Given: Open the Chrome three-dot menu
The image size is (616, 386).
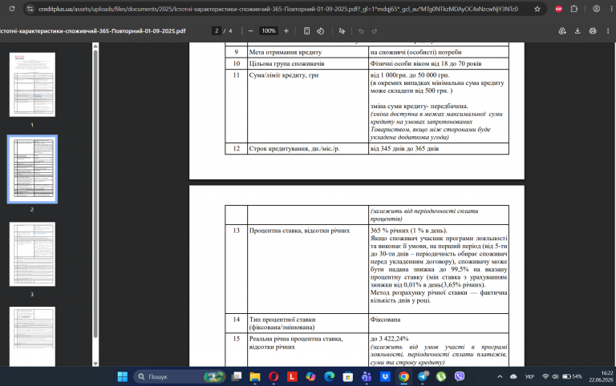Looking at the screenshot, I should (x=611, y=9).
